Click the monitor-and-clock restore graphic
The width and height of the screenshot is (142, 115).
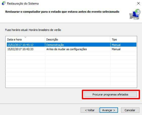point(135,14)
